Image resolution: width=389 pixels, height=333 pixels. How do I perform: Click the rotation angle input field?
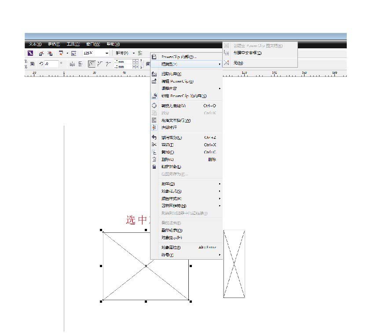[x=51, y=64]
